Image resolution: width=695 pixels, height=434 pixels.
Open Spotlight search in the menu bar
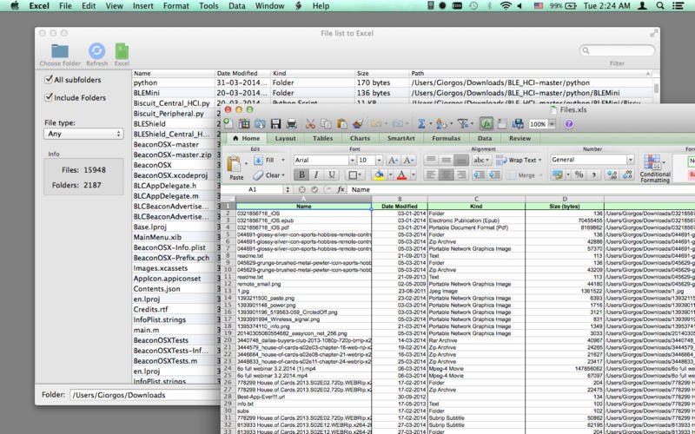660,6
